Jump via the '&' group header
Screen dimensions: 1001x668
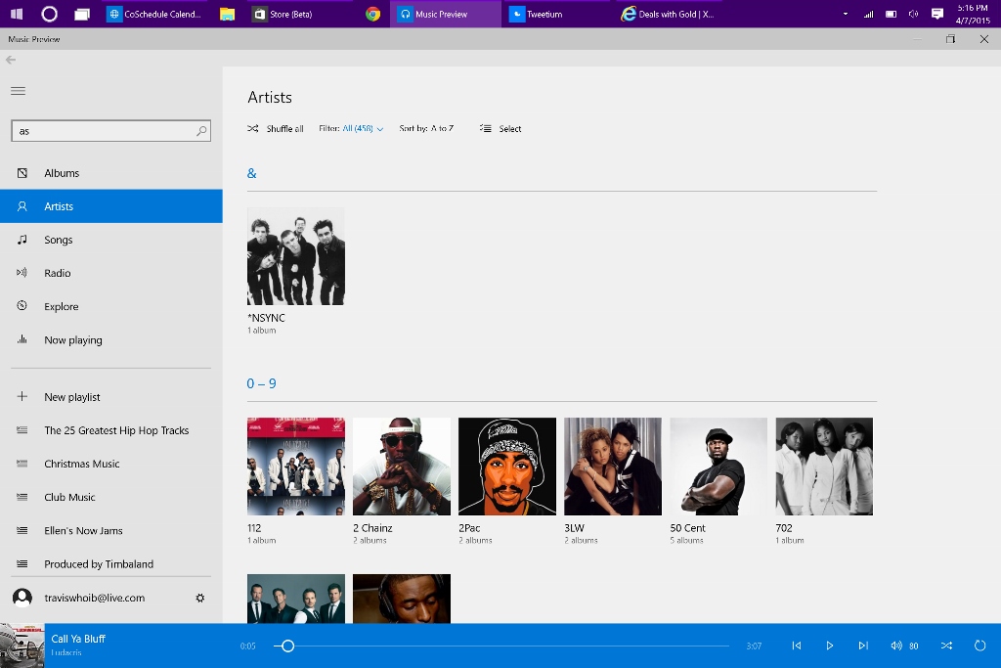tap(251, 173)
